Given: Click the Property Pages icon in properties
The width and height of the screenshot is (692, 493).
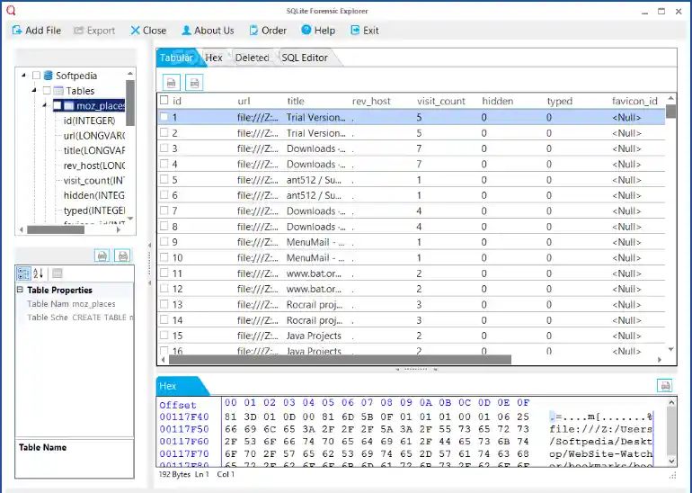Looking at the screenshot, I should pyautogui.click(x=57, y=273).
